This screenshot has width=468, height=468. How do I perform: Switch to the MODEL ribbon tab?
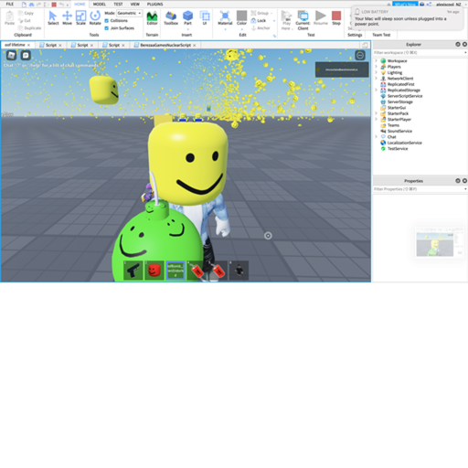tap(100, 5)
